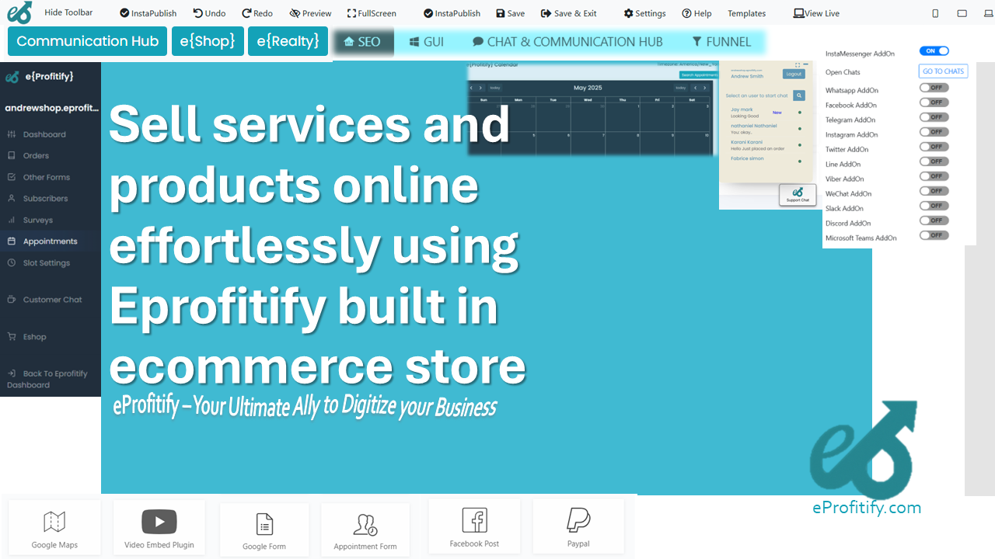Click Save & Exit in toolbar

(x=569, y=13)
